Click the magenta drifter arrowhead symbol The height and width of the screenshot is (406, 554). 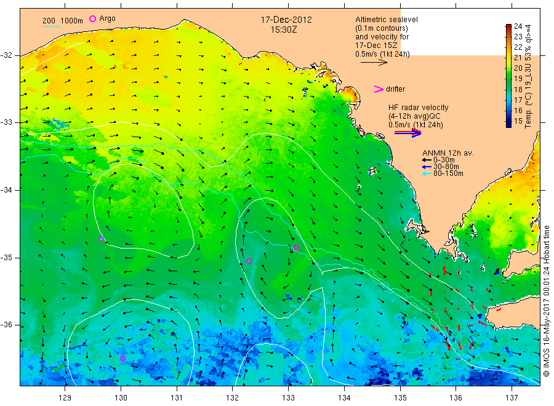click(x=379, y=89)
